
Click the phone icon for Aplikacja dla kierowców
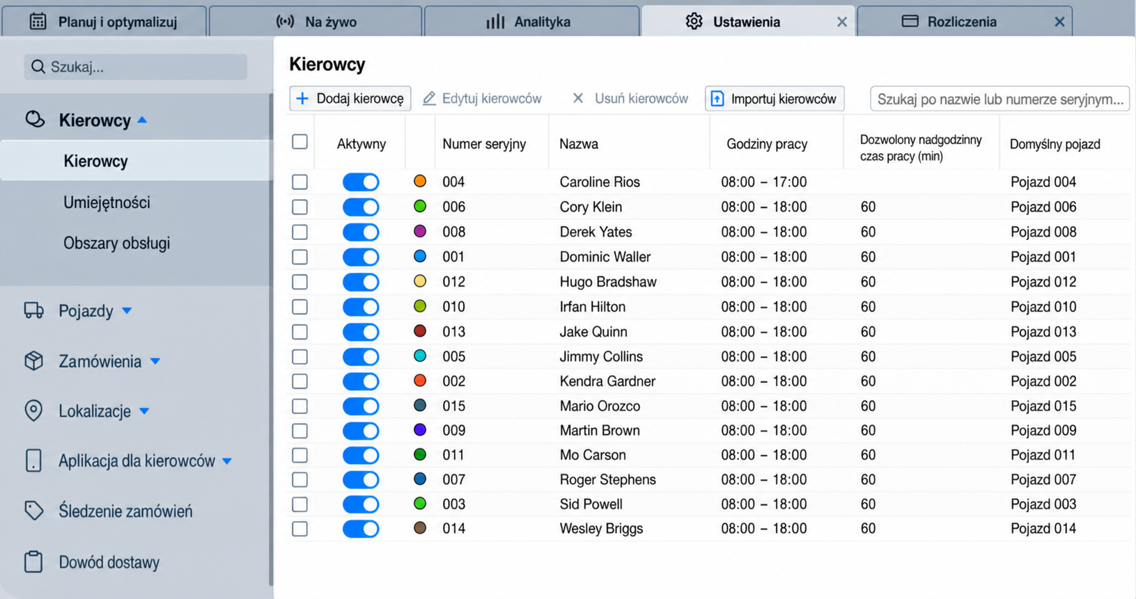[33, 461]
